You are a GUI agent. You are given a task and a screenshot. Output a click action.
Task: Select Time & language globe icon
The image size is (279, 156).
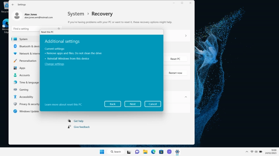15,82
